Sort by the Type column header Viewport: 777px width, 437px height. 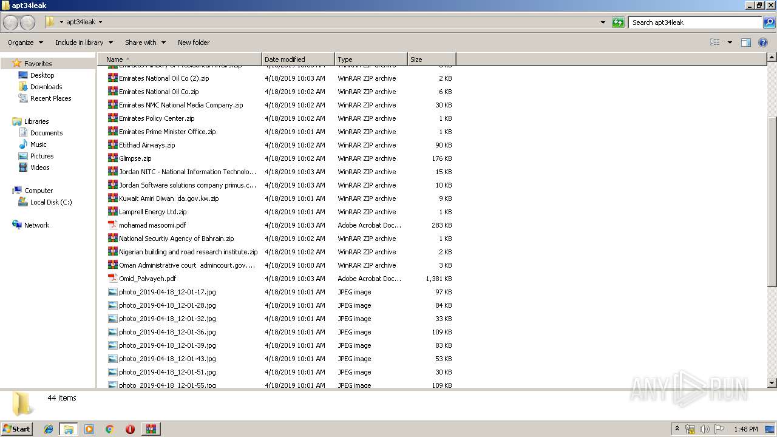[371, 59]
